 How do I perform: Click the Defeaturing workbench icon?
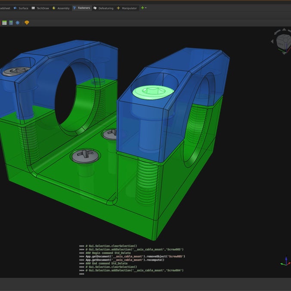click(95, 8)
